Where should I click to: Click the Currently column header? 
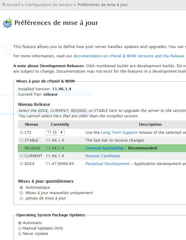(x=60, y=124)
